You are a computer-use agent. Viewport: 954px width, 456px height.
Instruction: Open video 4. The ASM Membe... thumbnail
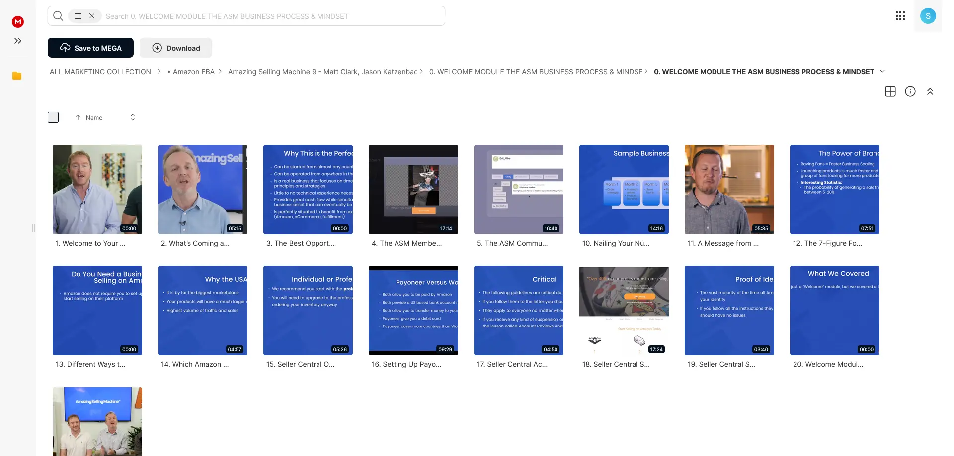pos(413,190)
